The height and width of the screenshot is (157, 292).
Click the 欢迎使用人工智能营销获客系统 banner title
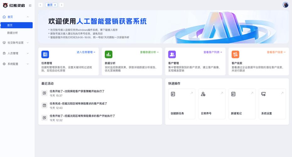pyautogui.click(x=97, y=21)
